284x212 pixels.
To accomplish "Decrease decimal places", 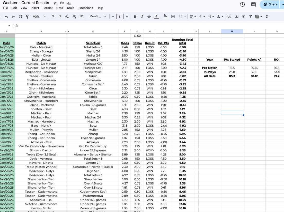I will [67, 16].
